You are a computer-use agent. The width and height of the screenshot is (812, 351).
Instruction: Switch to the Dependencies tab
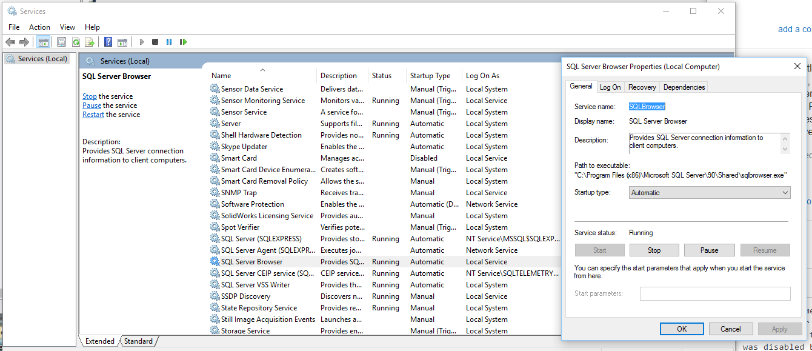point(684,87)
